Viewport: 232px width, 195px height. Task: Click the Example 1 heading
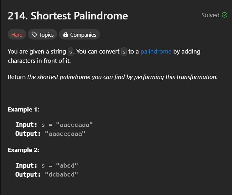24,110
